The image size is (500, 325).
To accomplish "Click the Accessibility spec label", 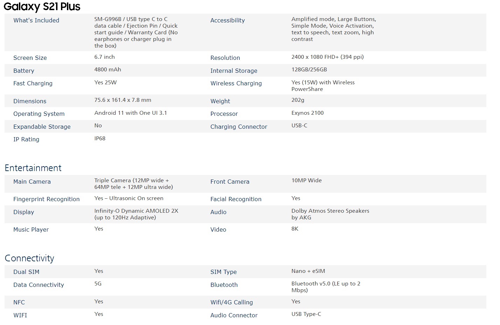I will (227, 20).
